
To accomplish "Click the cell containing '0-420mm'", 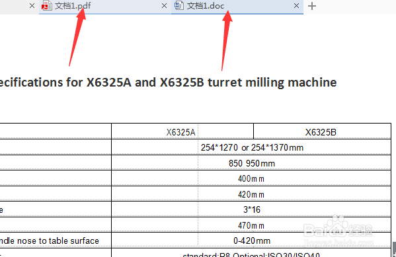I will [x=251, y=240].
